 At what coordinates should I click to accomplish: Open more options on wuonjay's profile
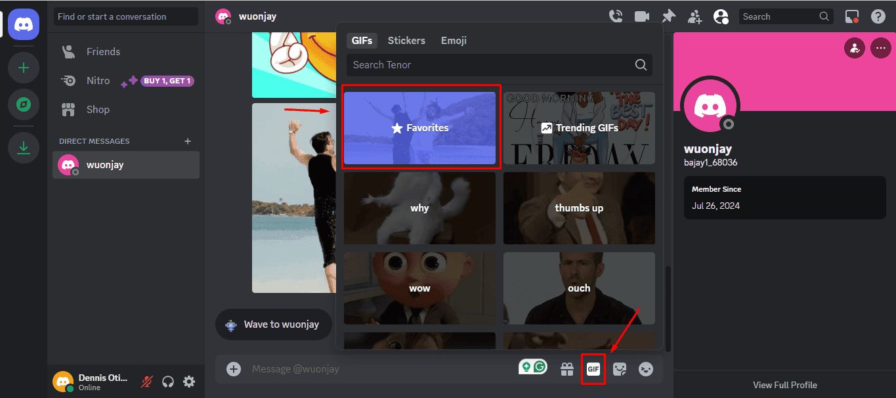pyautogui.click(x=880, y=48)
